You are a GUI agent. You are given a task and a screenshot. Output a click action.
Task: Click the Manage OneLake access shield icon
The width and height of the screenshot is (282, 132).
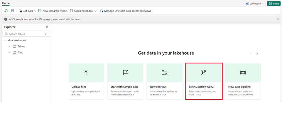[102, 11]
